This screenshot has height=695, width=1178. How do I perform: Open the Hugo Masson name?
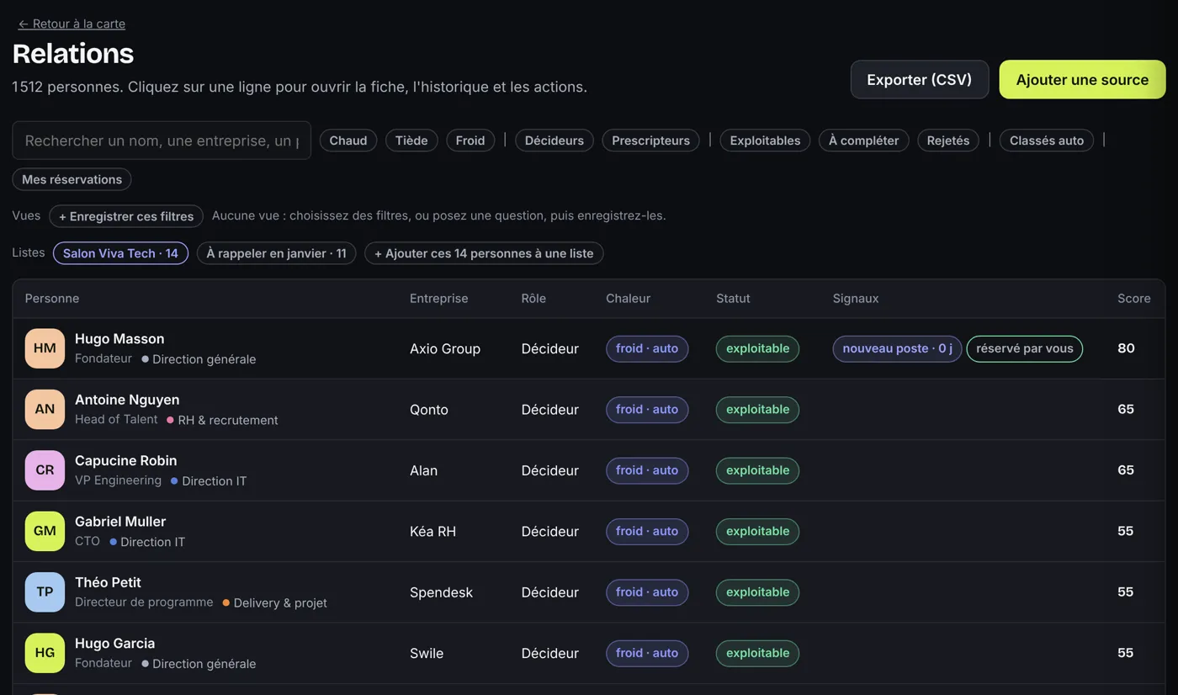click(119, 339)
